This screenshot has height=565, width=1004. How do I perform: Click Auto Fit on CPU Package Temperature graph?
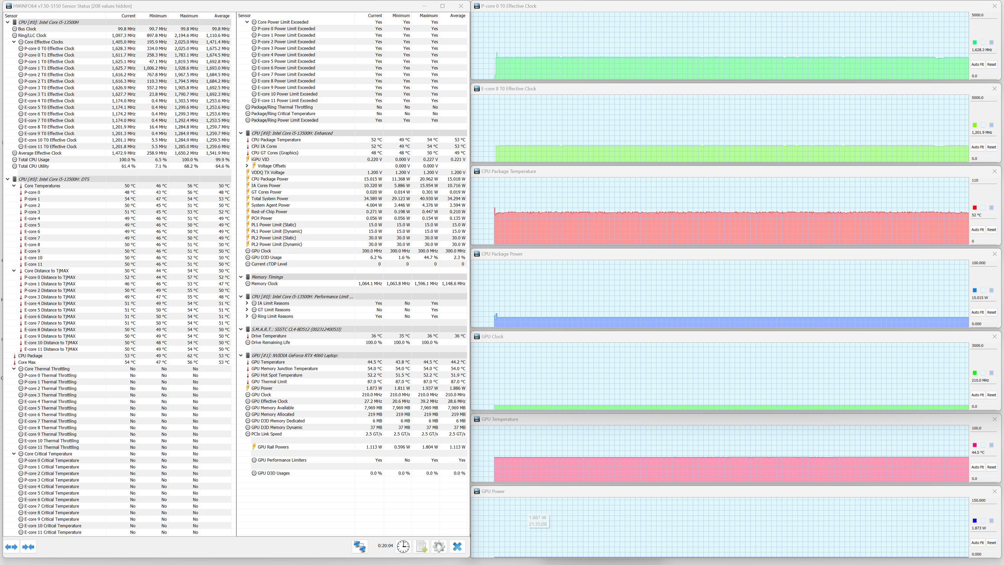[977, 230]
